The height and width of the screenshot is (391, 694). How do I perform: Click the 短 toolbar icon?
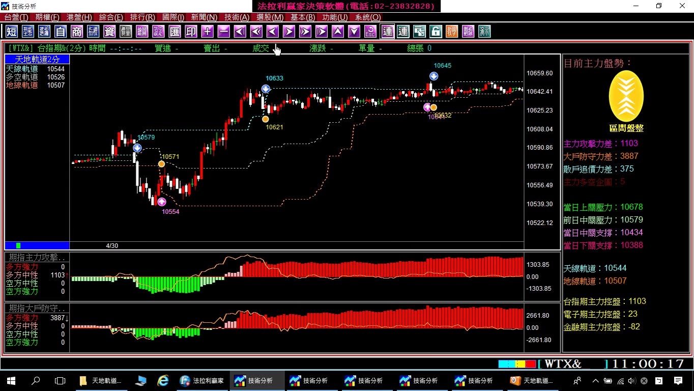12,32
